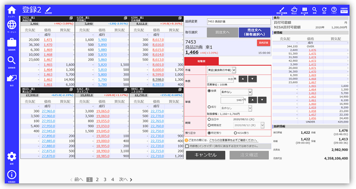Image resolution: width=356 pixels, height=189 pixels.
Task: Open terms of use info icon
Action: click(x=12, y=174)
